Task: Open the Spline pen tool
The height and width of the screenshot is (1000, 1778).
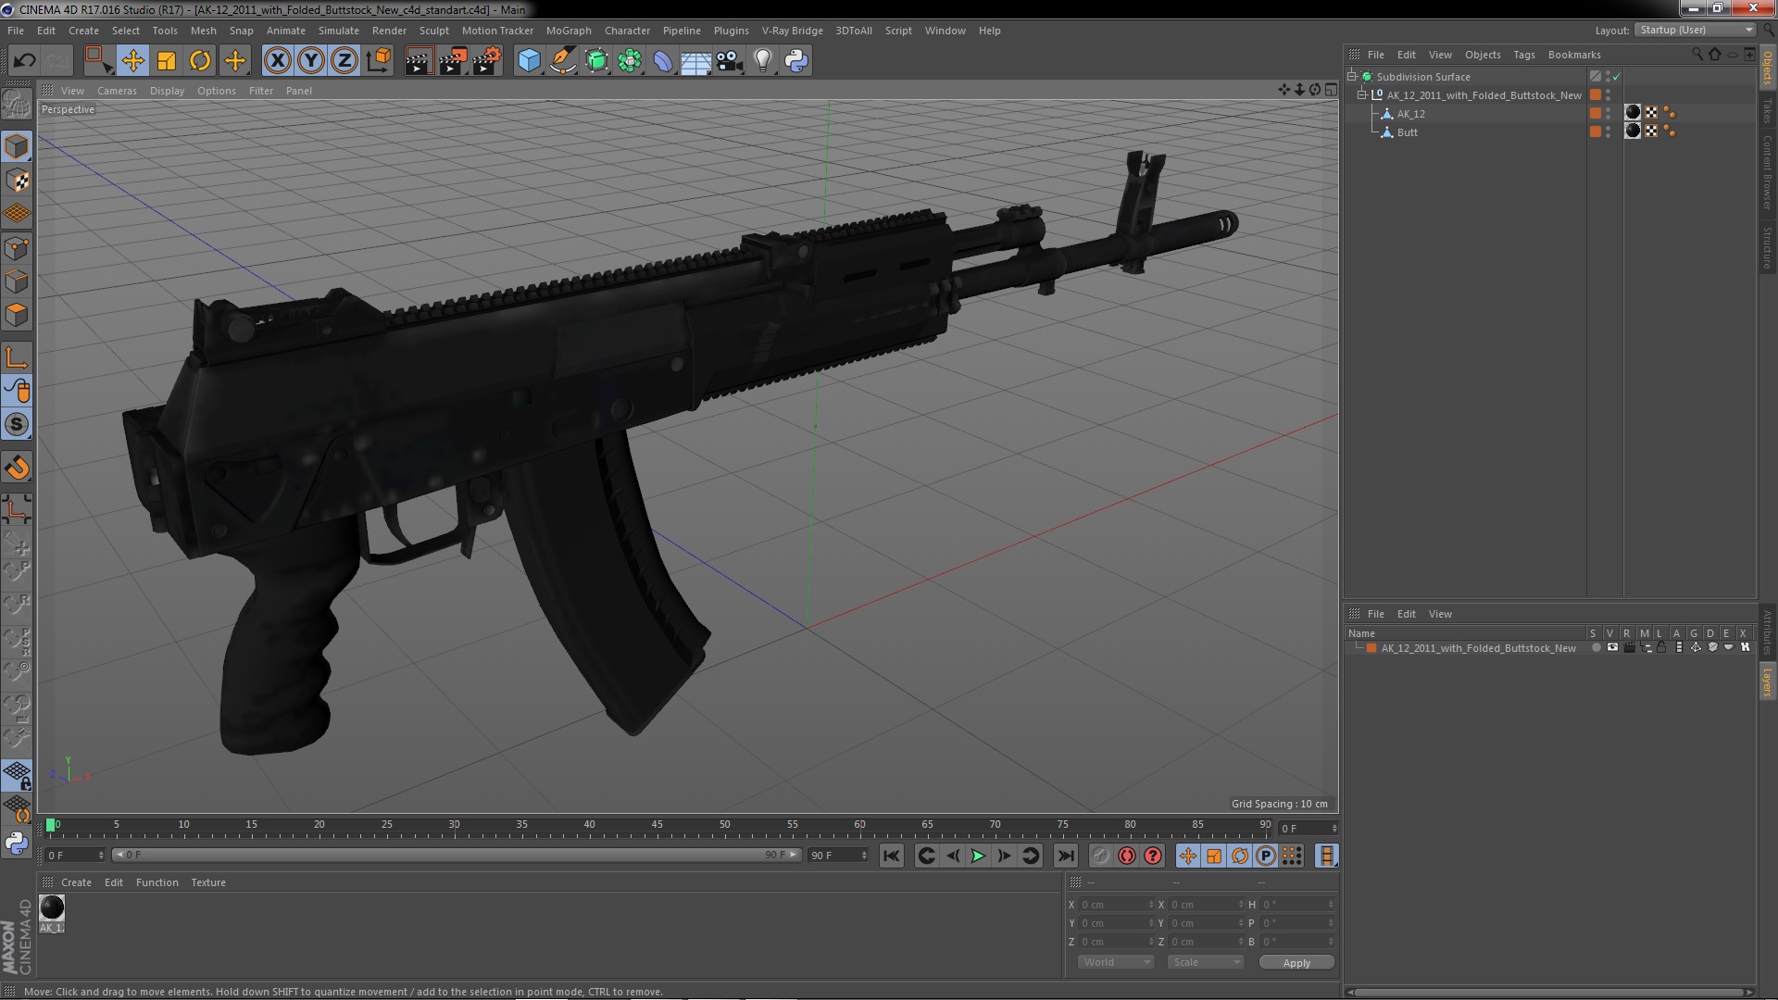Action: point(562,61)
